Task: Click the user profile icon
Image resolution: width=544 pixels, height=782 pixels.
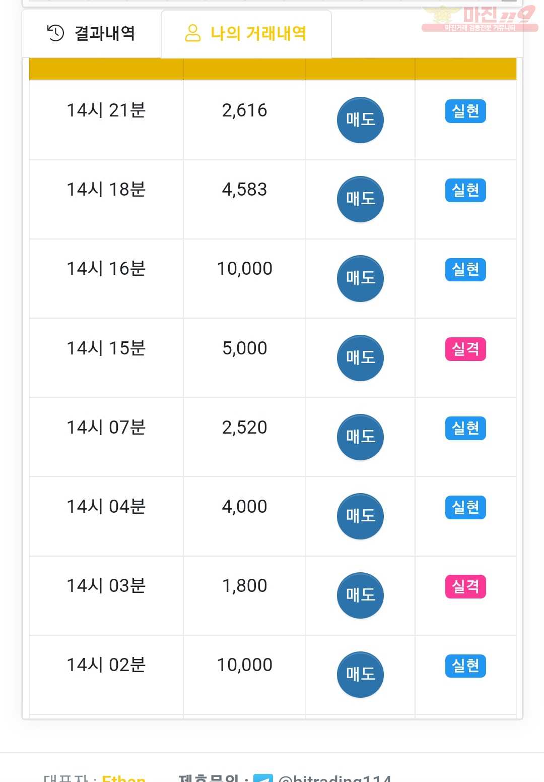Action: [x=193, y=33]
